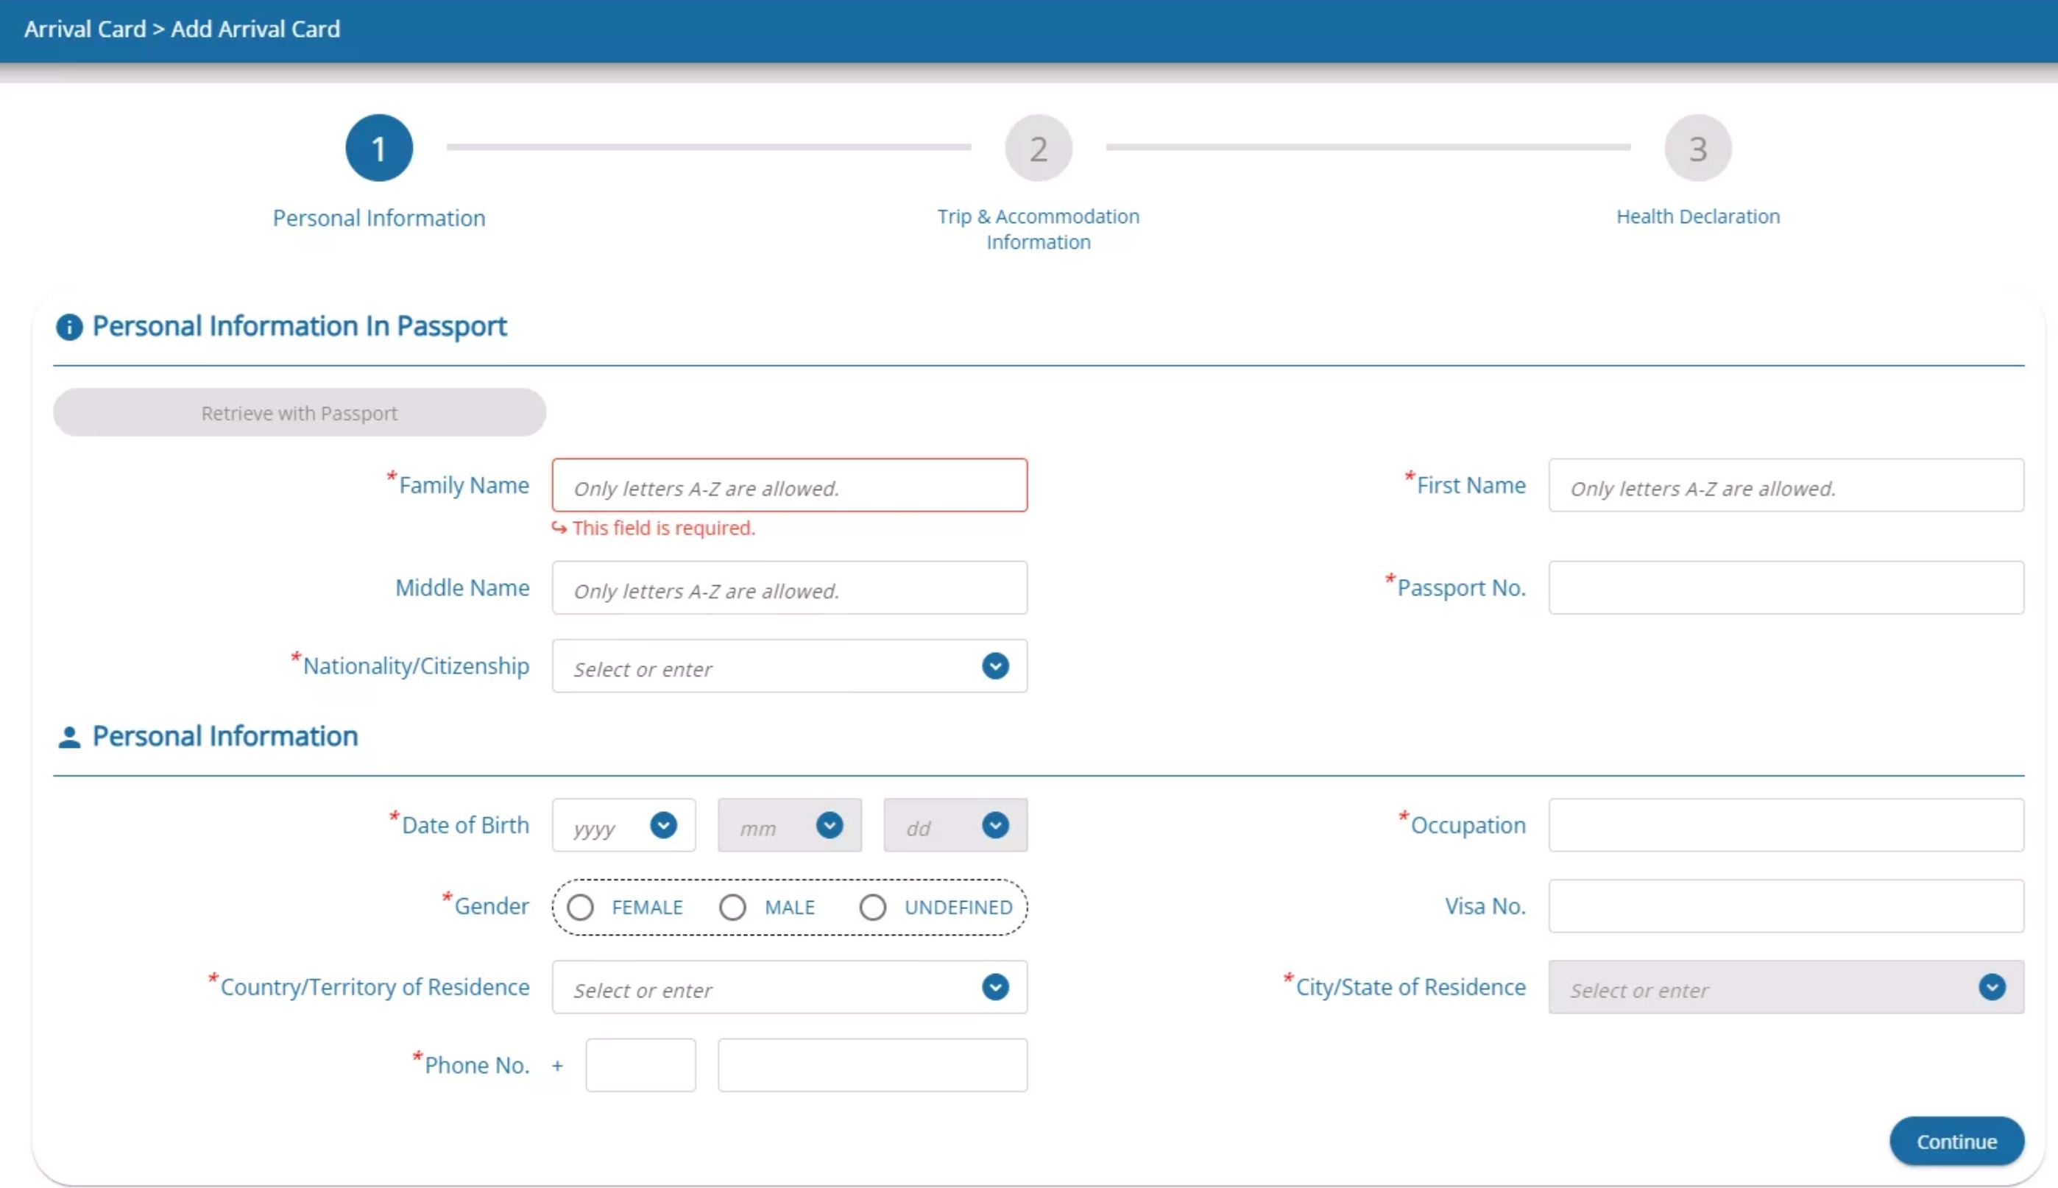Click the Health Declaration step label
This screenshot has width=2058, height=1188.
coord(1697,217)
